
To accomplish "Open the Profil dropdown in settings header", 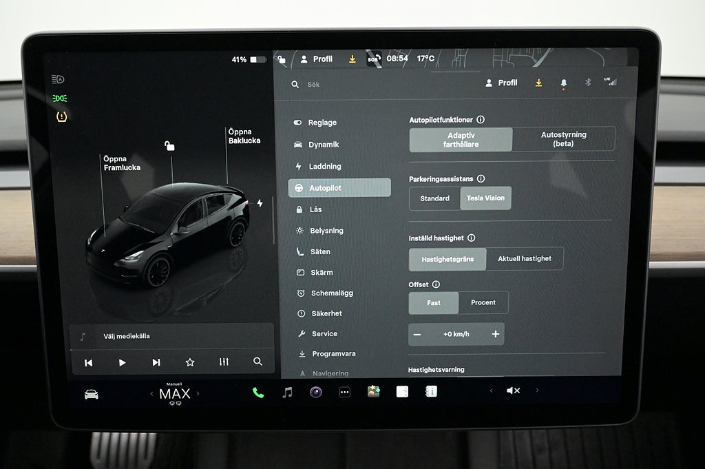I will click(x=501, y=83).
